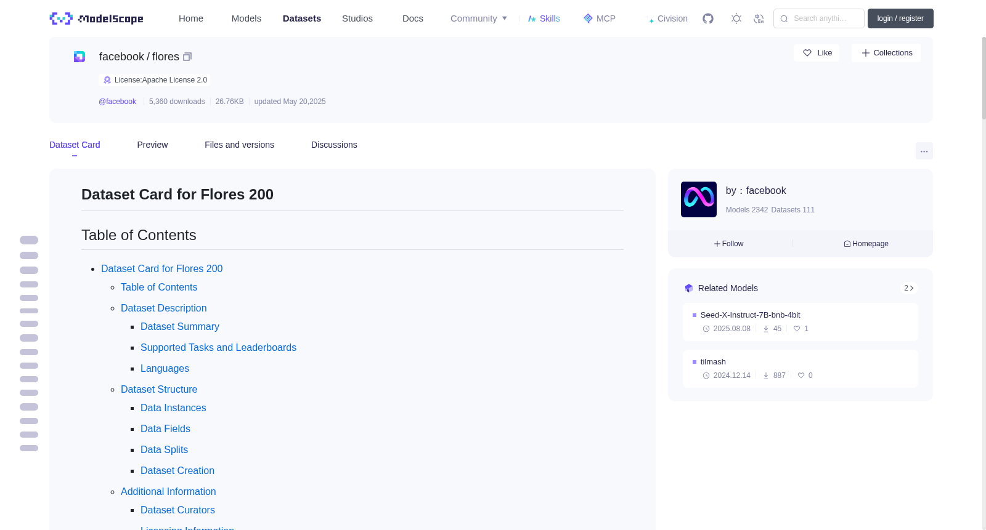Open the MCP page

tap(600, 18)
